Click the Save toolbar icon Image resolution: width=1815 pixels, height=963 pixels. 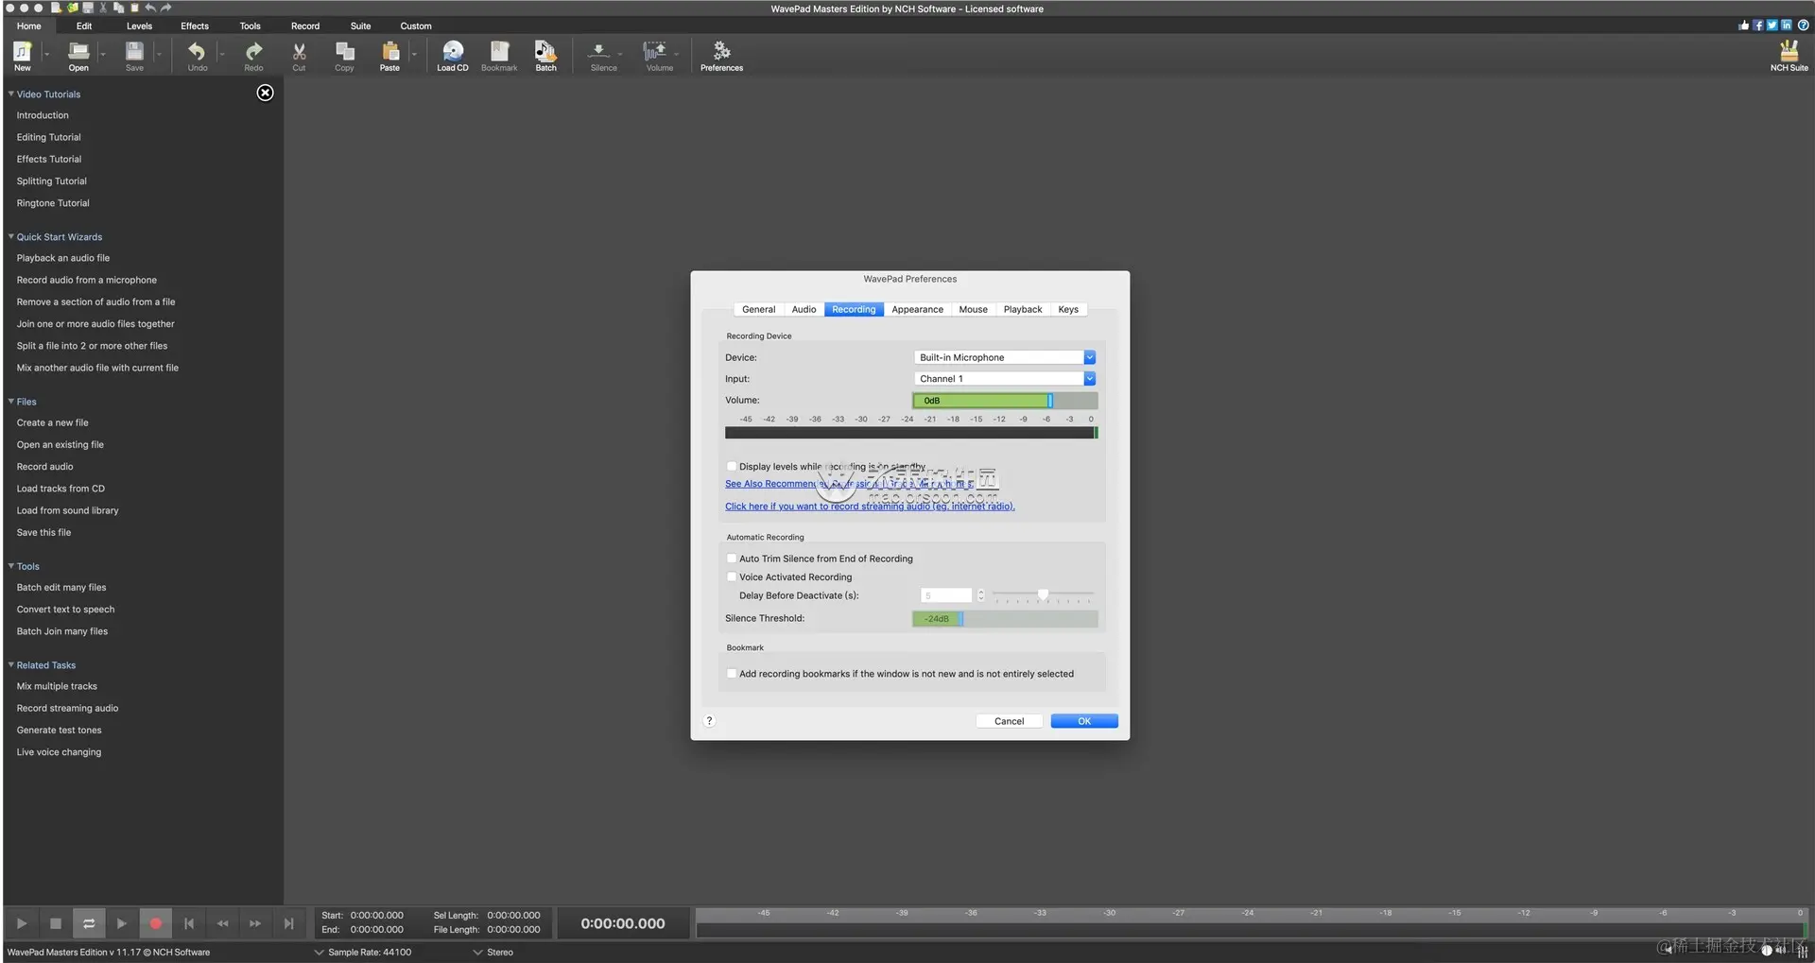point(135,55)
